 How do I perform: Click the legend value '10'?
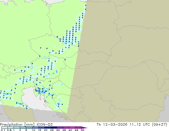(x=33, y=130)
